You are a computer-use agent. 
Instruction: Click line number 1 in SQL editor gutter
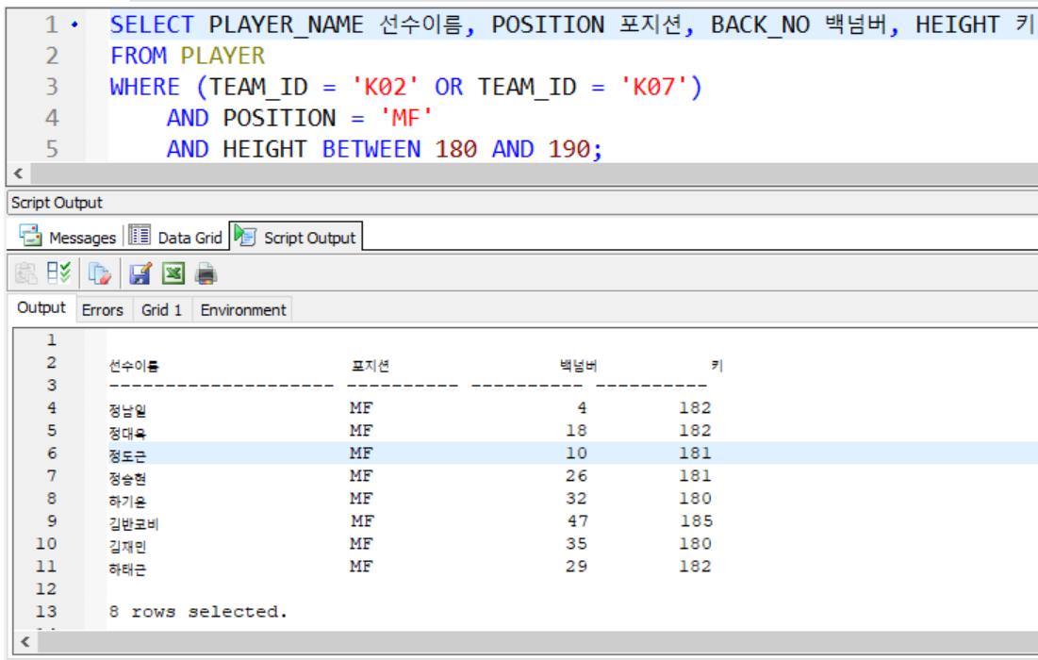pyautogui.click(x=52, y=25)
